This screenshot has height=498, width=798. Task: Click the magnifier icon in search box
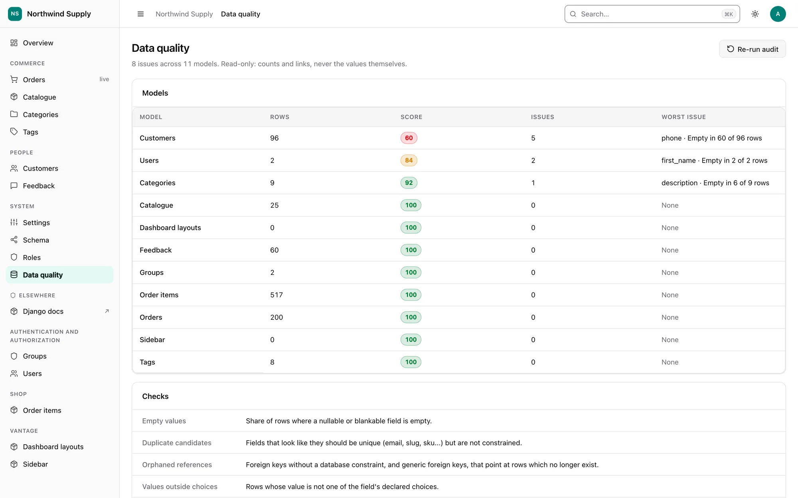click(573, 14)
